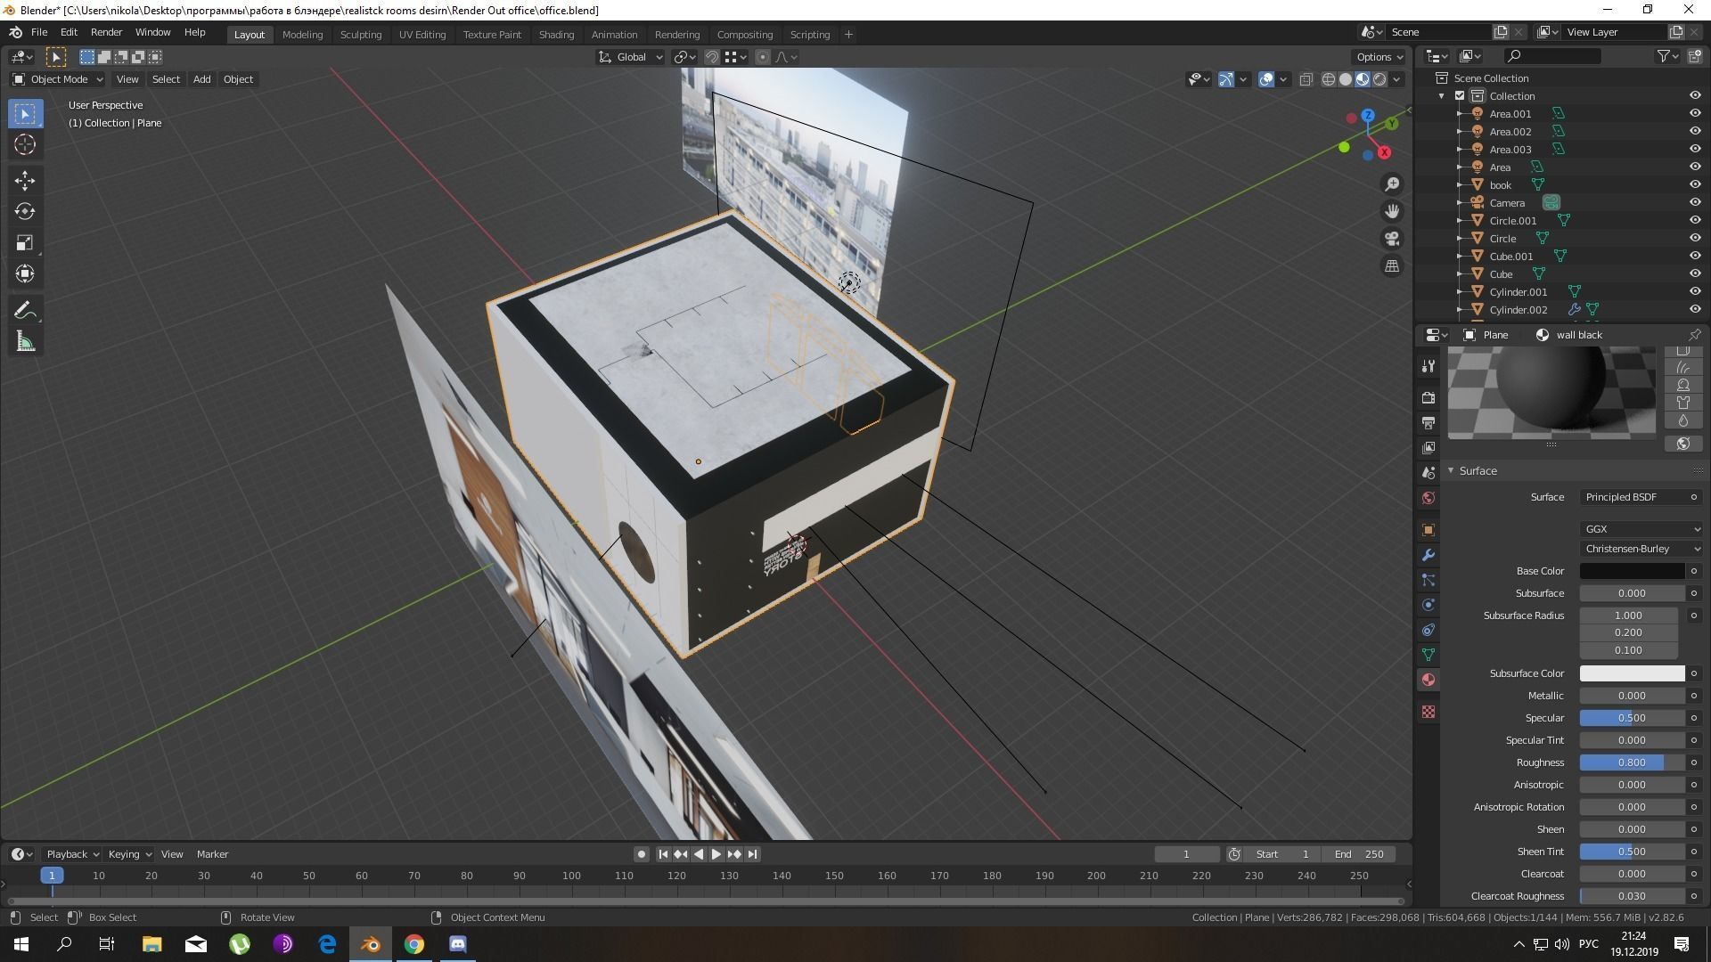Uncheck the Collection checkbox in the outliner

pos(1460,96)
